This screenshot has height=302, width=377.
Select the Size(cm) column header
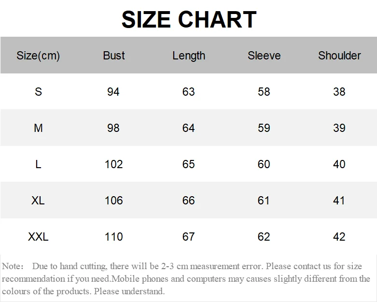tap(38, 56)
